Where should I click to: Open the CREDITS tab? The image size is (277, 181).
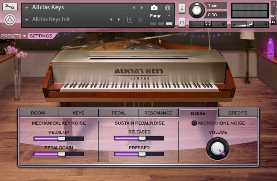point(238,113)
